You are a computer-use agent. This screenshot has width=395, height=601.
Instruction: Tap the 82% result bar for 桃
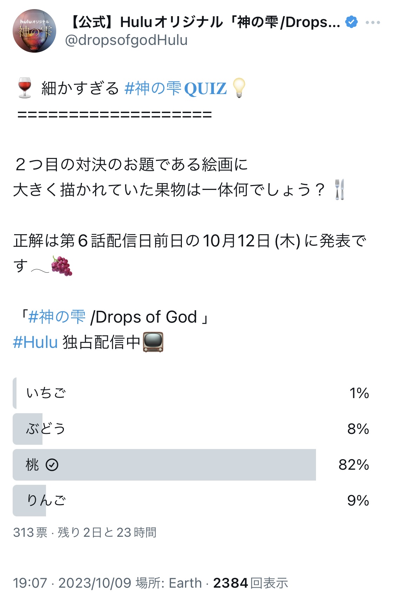click(164, 465)
